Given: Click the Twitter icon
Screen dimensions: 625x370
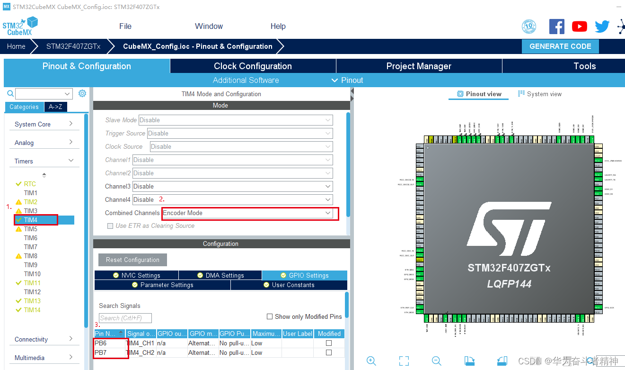Looking at the screenshot, I should point(601,26).
